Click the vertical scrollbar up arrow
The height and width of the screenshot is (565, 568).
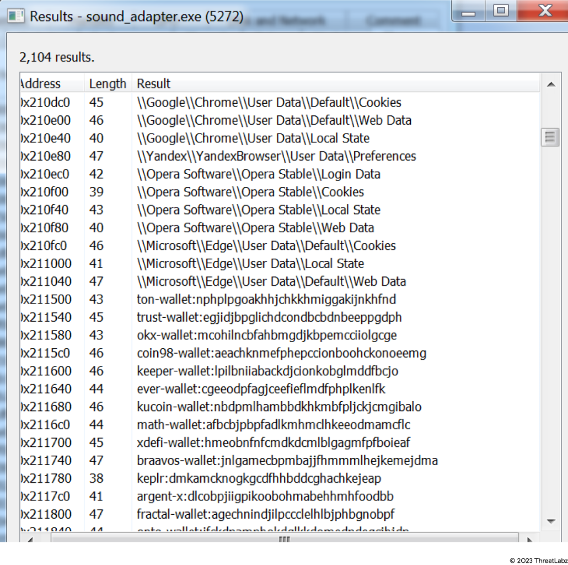549,84
